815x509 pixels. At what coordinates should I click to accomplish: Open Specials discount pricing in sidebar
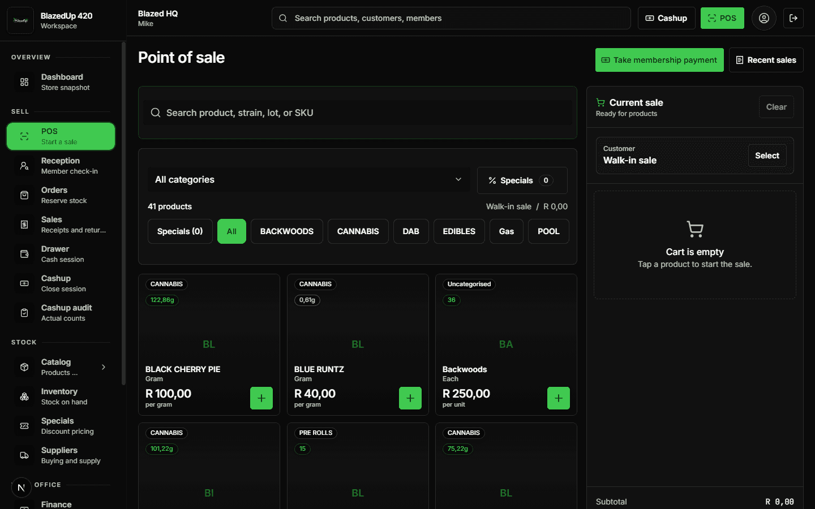(x=61, y=426)
